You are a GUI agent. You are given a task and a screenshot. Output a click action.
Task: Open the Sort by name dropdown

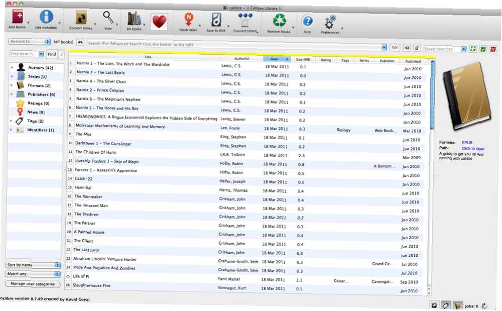tap(33, 265)
